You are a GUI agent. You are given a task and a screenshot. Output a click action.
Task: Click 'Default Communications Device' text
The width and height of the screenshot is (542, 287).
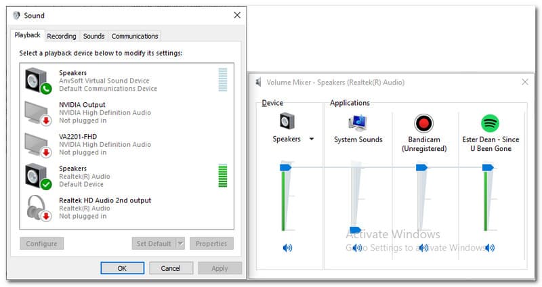[x=108, y=89]
